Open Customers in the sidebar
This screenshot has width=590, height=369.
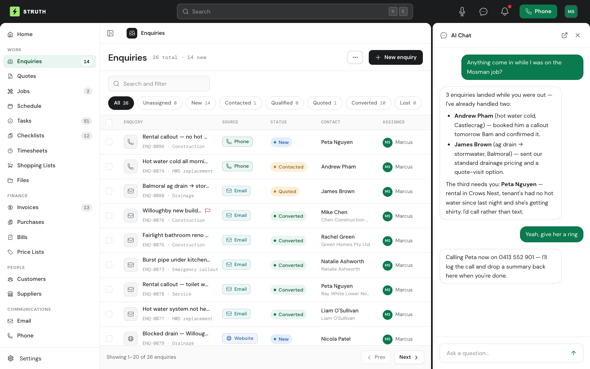pyautogui.click(x=50, y=279)
